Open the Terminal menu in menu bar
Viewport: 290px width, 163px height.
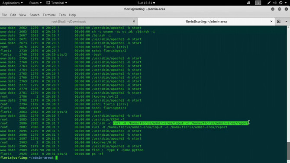click(x=49, y=15)
